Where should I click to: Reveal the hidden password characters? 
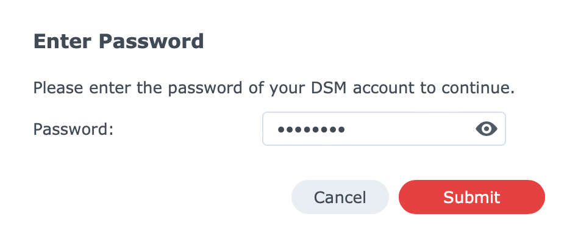[x=486, y=129]
